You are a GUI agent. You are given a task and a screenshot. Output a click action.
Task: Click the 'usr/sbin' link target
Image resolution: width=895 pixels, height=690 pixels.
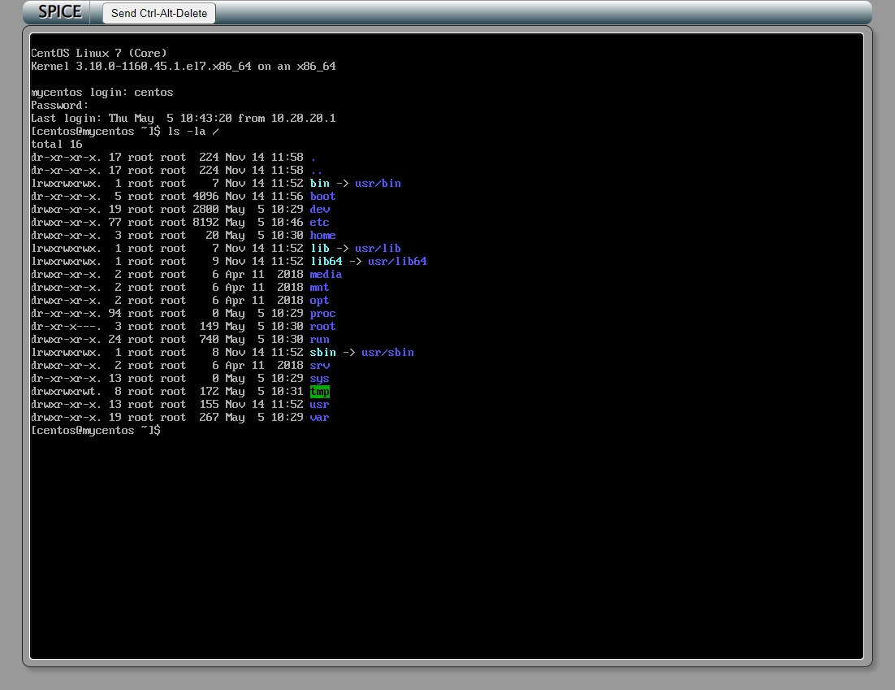pyautogui.click(x=387, y=353)
